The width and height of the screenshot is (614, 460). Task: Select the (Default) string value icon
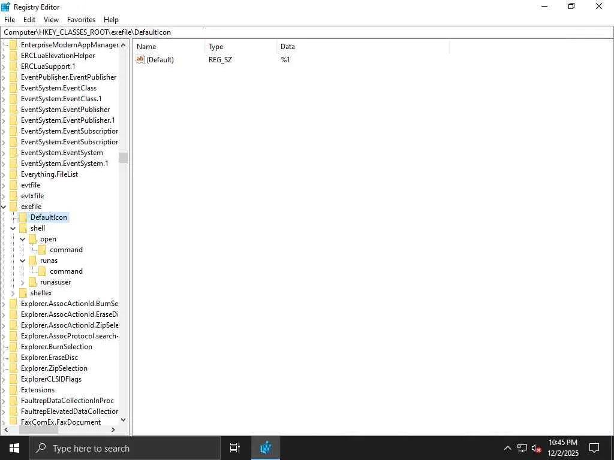pyautogui.click(x=140, y=59)
